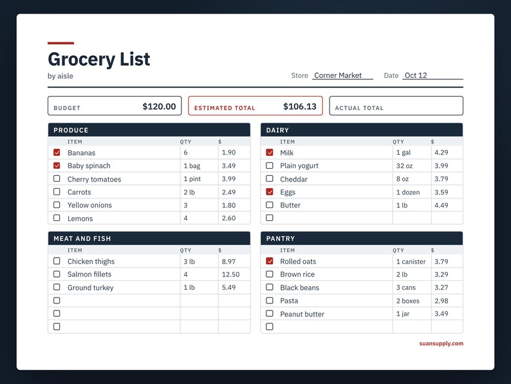Viewport: 511px width, 384px height.
Task: Check the Chicken thighs checkbox
Action: point(57,261)
